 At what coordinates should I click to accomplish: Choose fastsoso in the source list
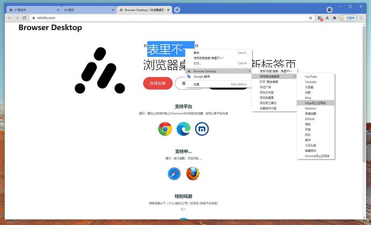pos(316,108)
